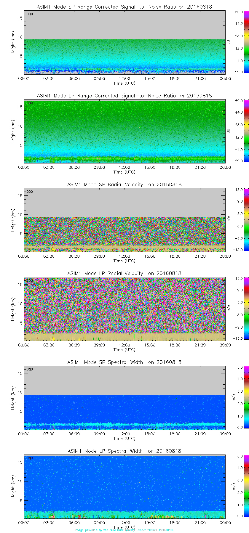Click 12:00 tick label below SP Radial Velocity plot
Image resolution: width=249 pixels, height=533 pixels.
(x=124, y=256)
